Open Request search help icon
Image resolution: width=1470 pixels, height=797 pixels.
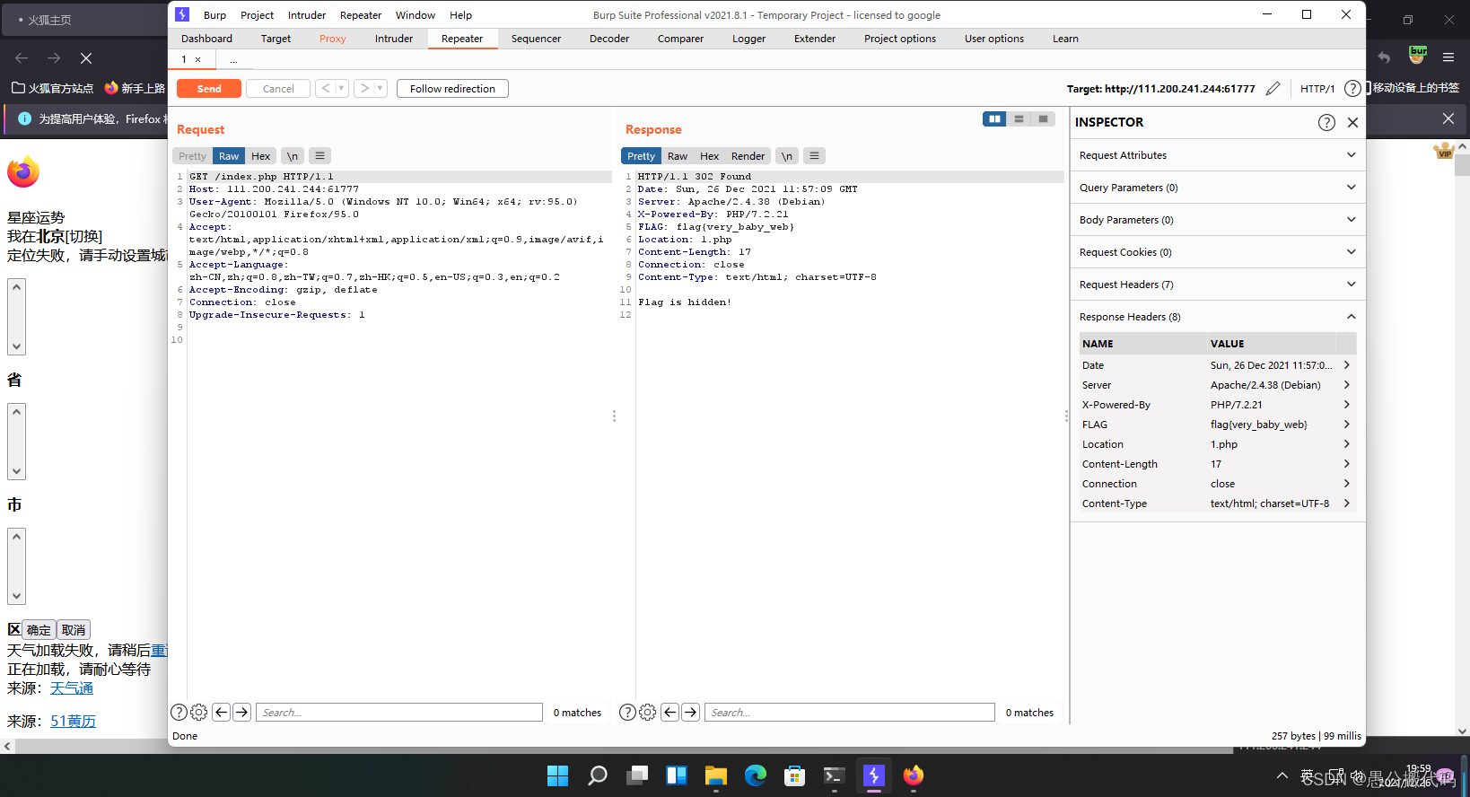tap(179, 712)
